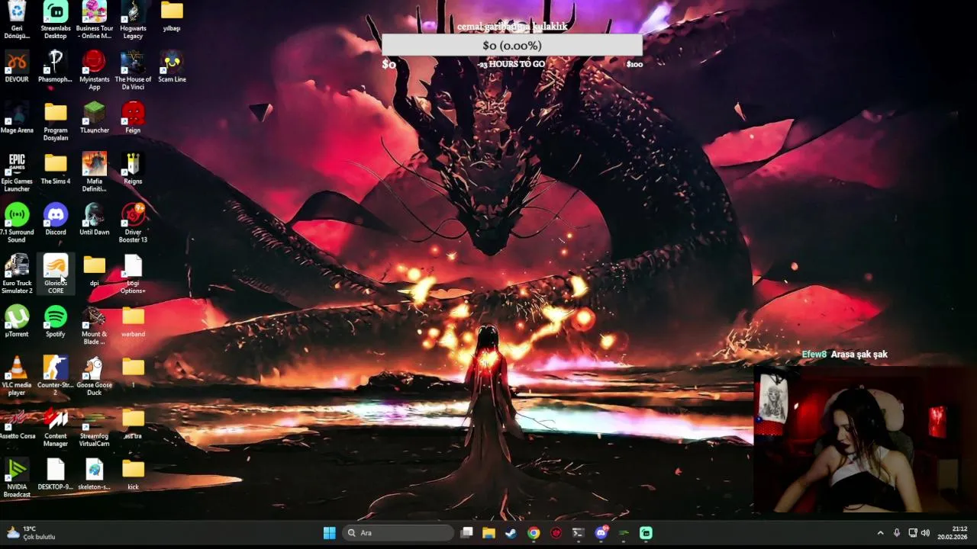977x549 pixels.
Task: Open the 7.1 Surround Sound app
Action: coord(17,223)
